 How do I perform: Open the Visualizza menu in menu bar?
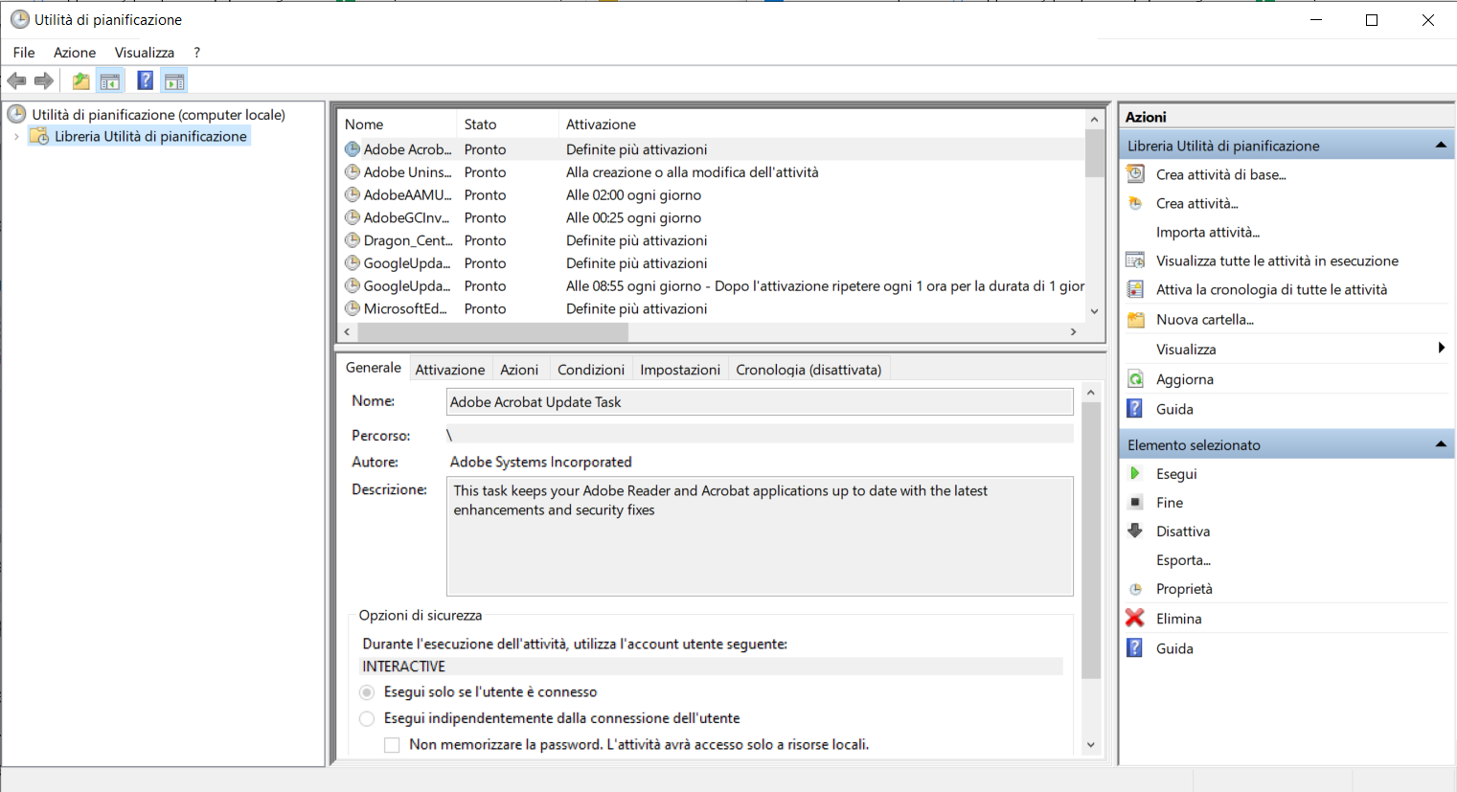pyautogui.click(x=145, y=53)
